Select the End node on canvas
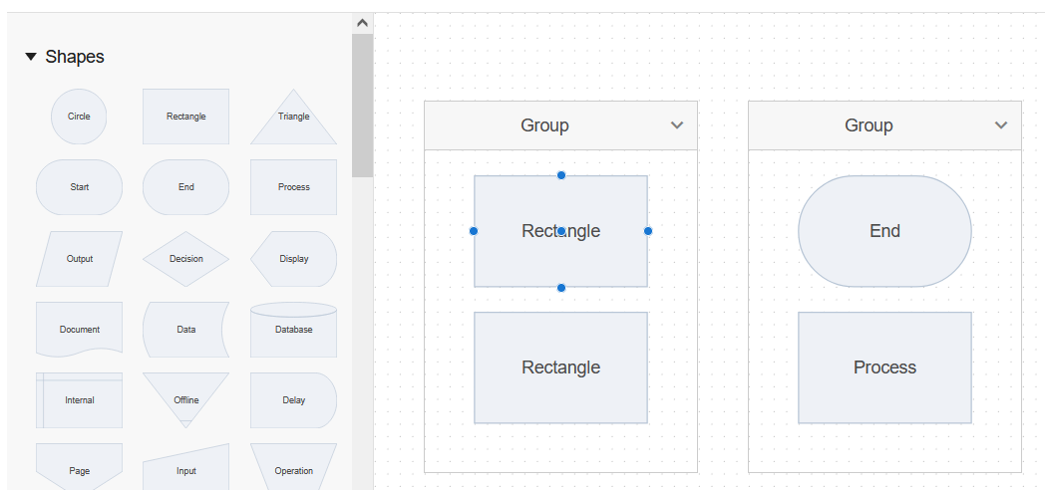This screenshot has width=1045, height=490. pos(884,231)
